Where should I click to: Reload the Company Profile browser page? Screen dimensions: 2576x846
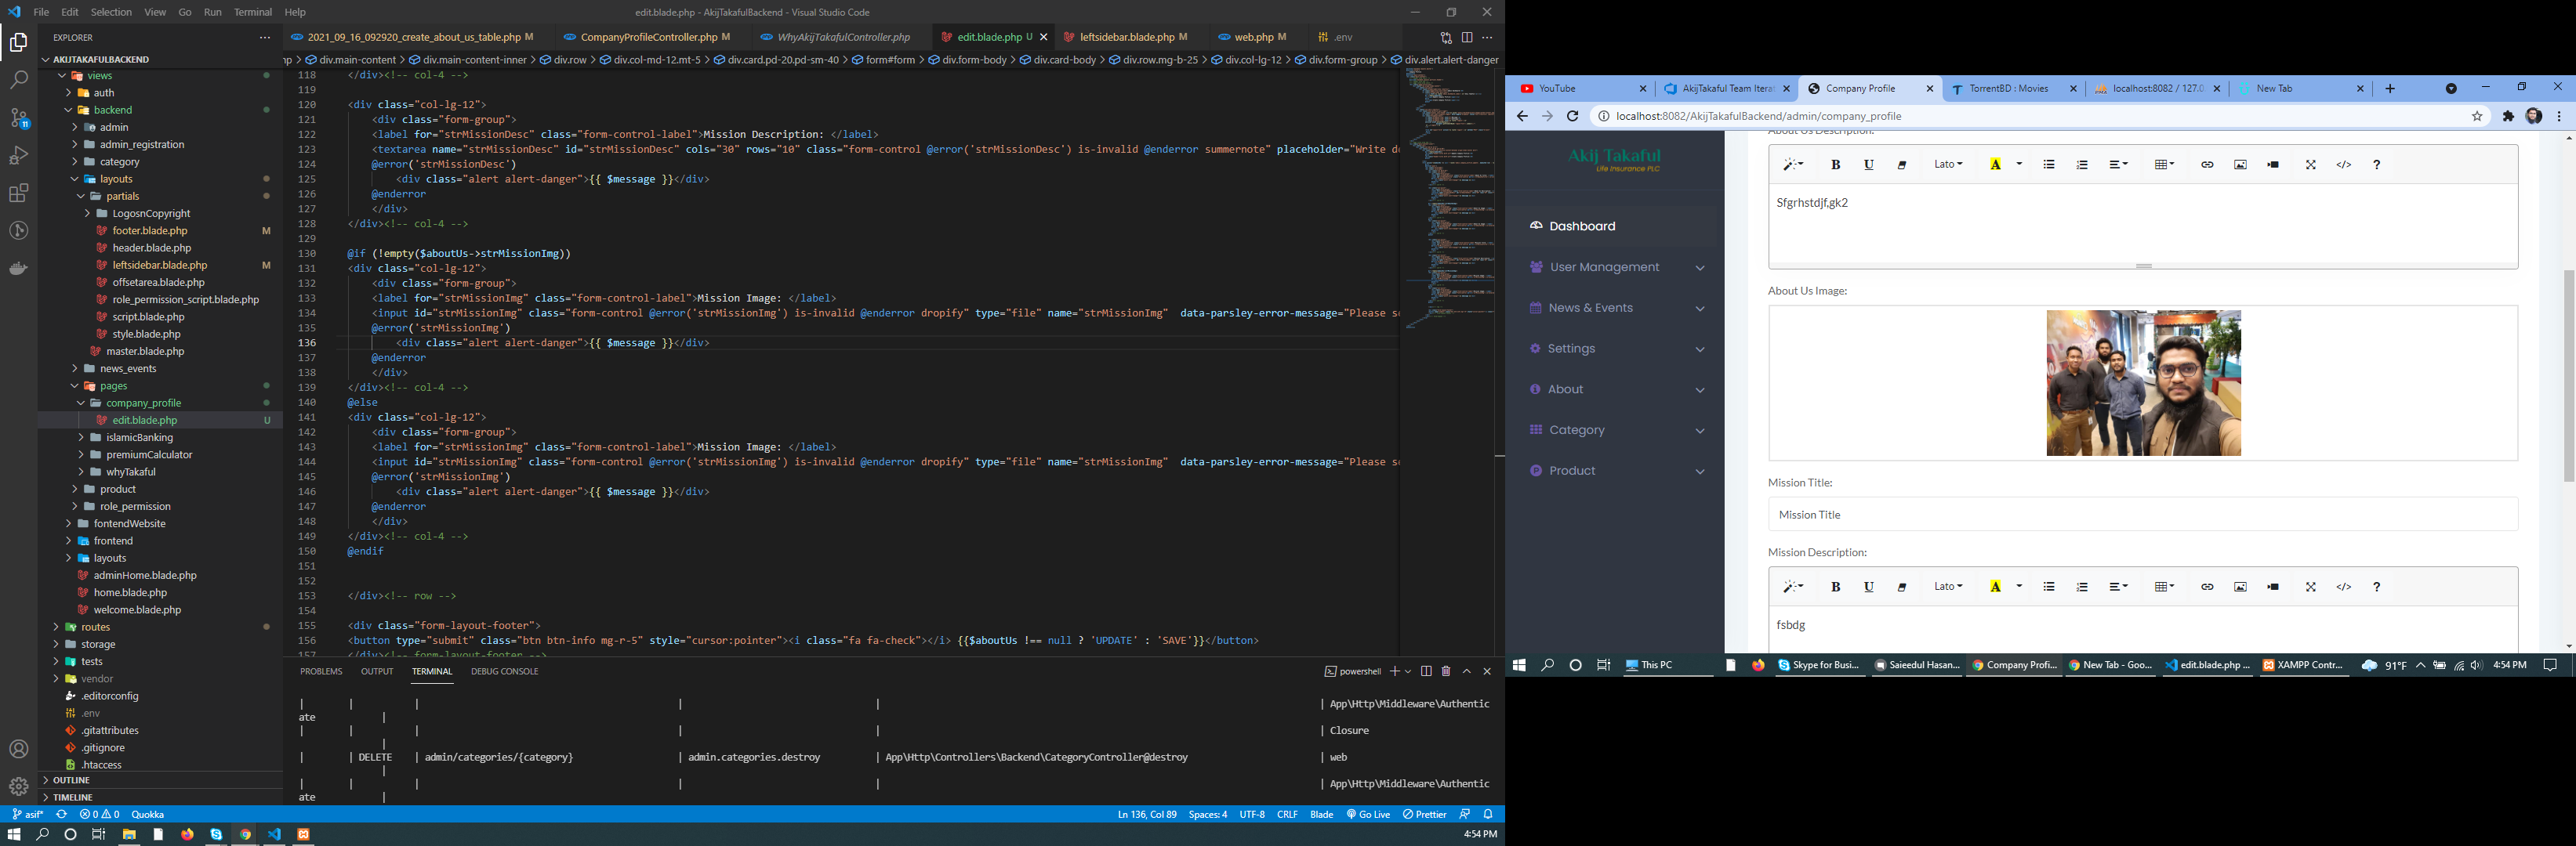pyautogui.click(x=1572, y=116)
